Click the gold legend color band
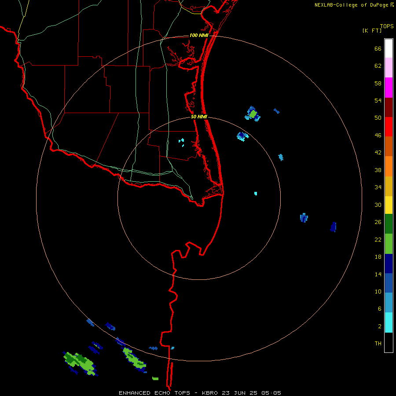Screen dimensions: 396x396 (x=389, y=186)
